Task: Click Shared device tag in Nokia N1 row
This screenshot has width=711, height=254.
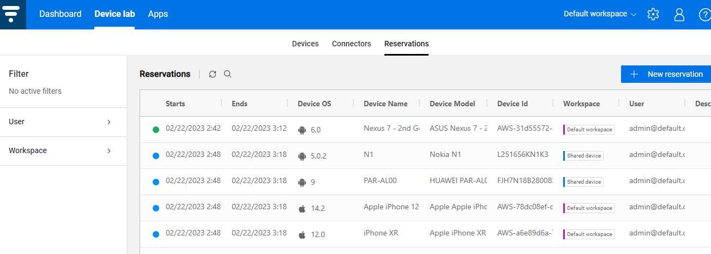Action: 583,156
